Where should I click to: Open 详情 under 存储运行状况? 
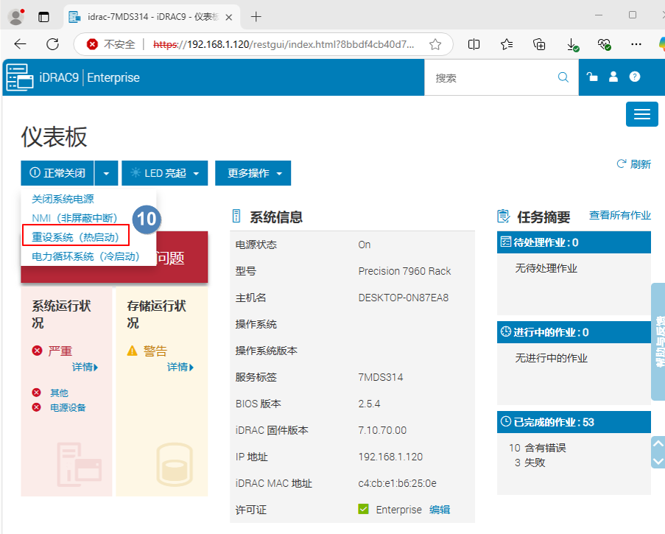180,367
